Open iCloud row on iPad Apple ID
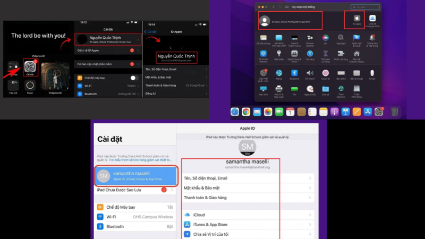This screenshot has width=425, height=239. 248,215
